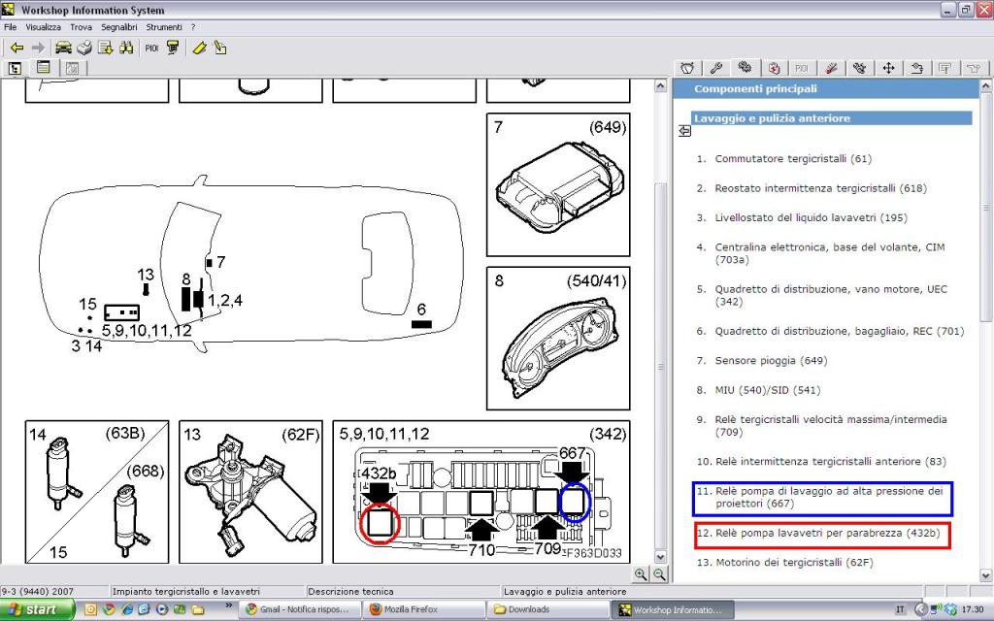Switch to Downloads folder taskbar window
994x621 pixels.
click(x=549, y=609)
